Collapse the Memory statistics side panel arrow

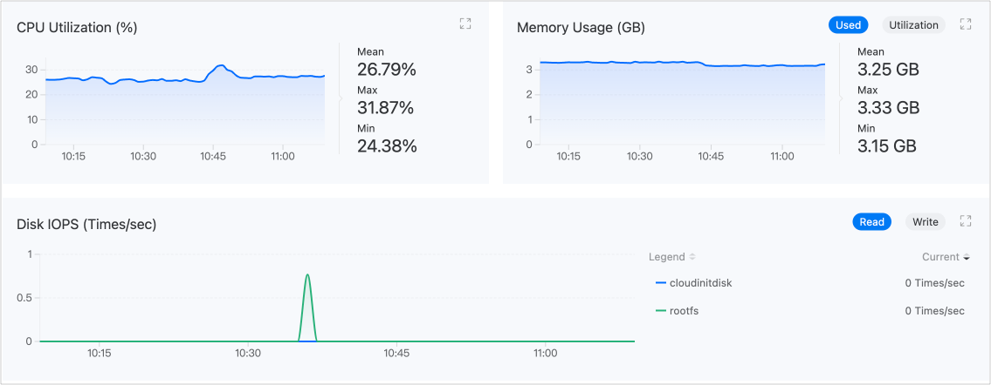click(x=841, y=98)
